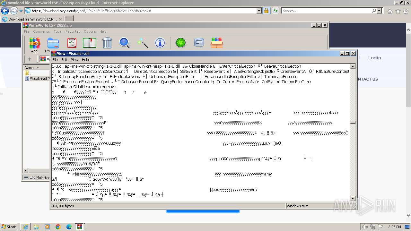Go forward in Internet Explorer
This screenshot has height=231, width=411.
pyautogui.click(x=14, y=11)
